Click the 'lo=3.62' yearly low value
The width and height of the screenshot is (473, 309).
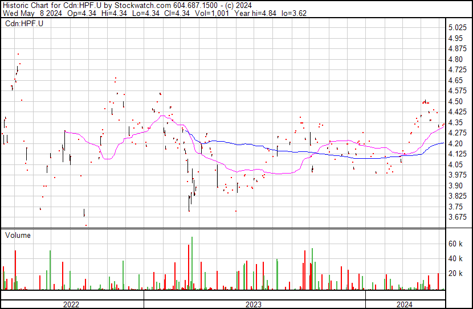[294, 13]
